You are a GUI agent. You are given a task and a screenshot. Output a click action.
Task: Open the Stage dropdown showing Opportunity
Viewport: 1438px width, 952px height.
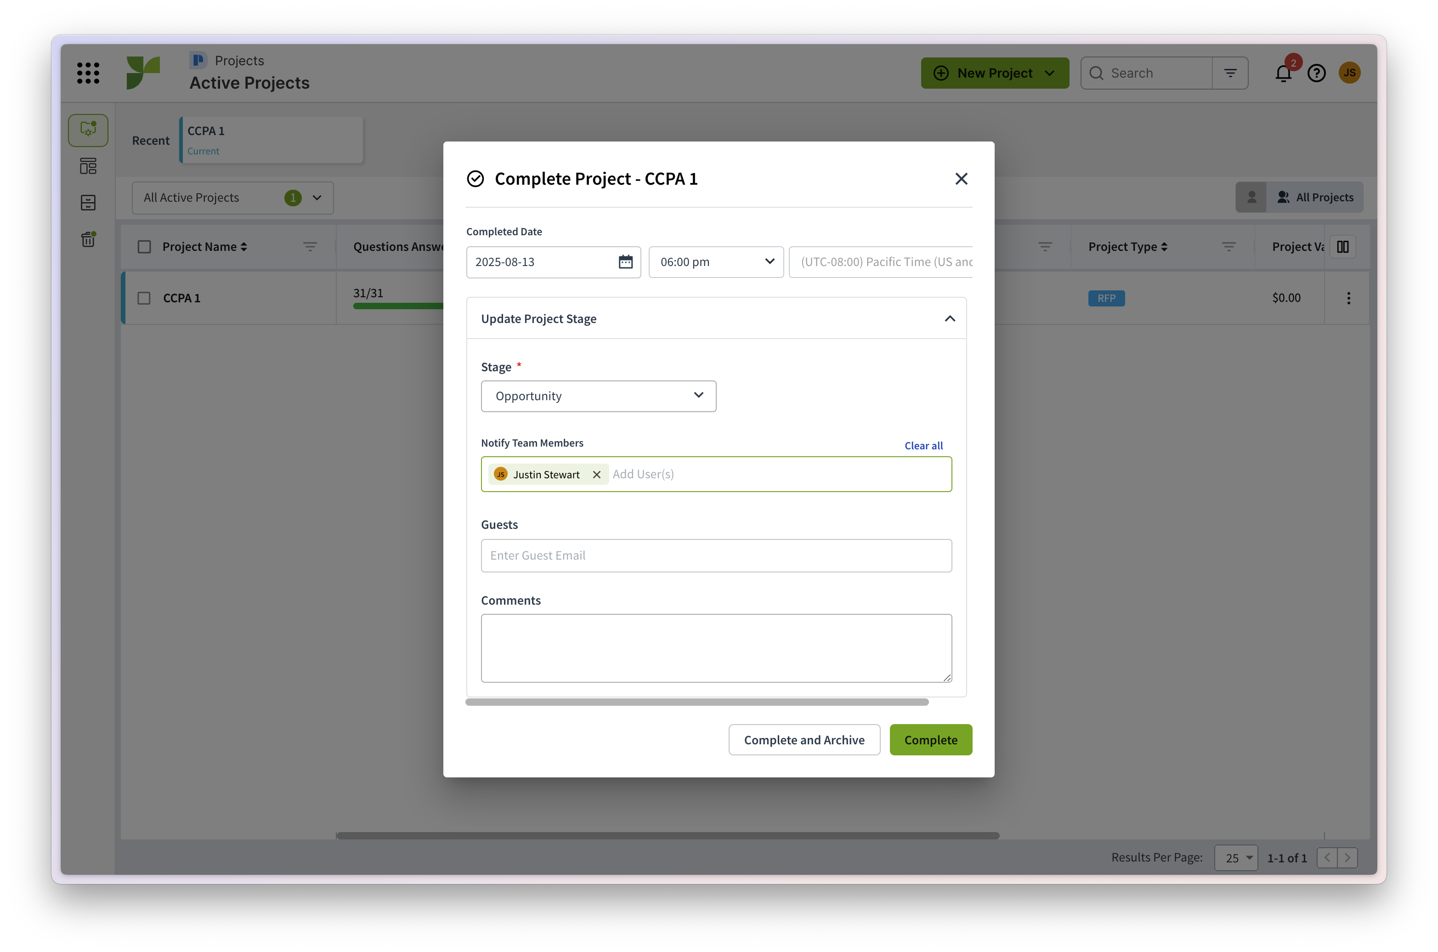click(599, 396)
